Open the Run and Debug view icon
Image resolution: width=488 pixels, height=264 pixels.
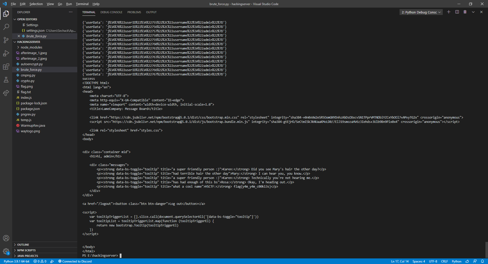6,53
